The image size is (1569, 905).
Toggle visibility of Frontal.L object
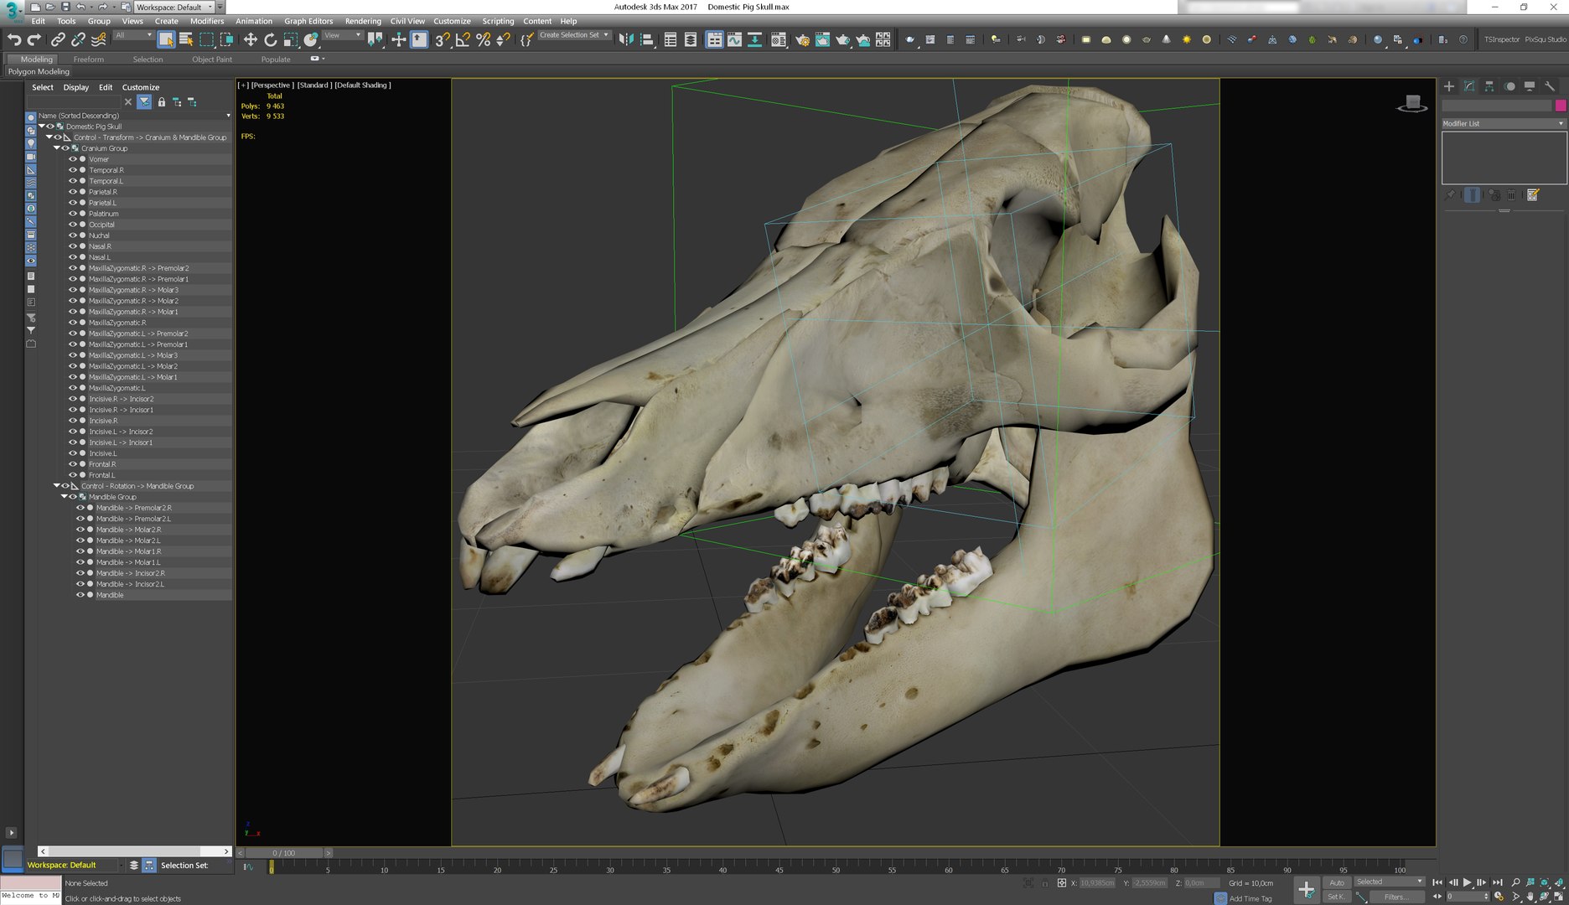pyautogui.click(x=73, y=475)
